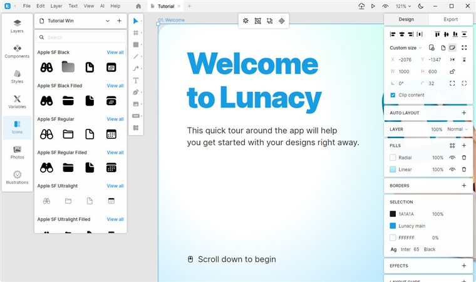Open the Tutorial document tab
This screenshot has height=282, width=476.
[x=166, y=6]
